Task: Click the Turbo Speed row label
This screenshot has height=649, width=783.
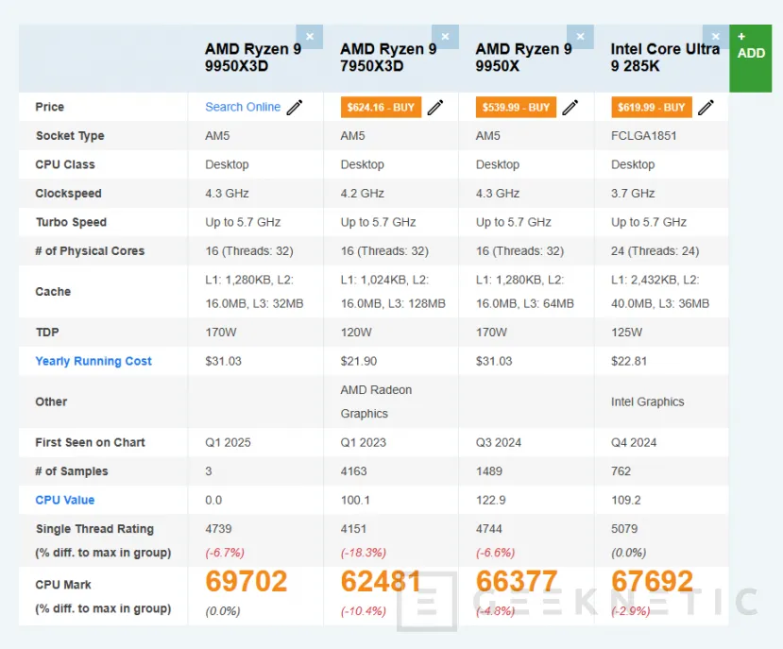Action: tap(71, 222)
